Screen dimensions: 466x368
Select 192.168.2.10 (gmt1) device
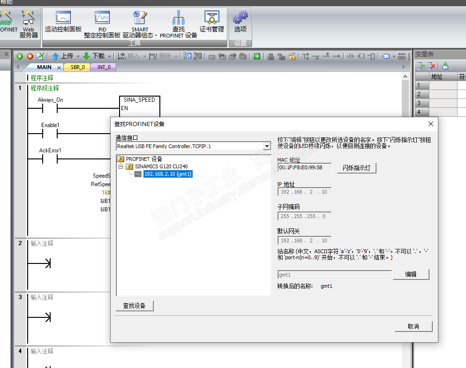168,174
